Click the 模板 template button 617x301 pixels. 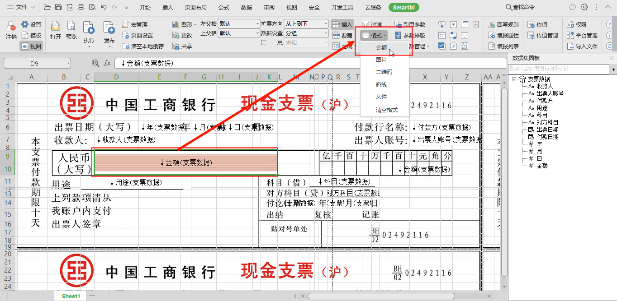pyautogui.click(x=31, y=35)
